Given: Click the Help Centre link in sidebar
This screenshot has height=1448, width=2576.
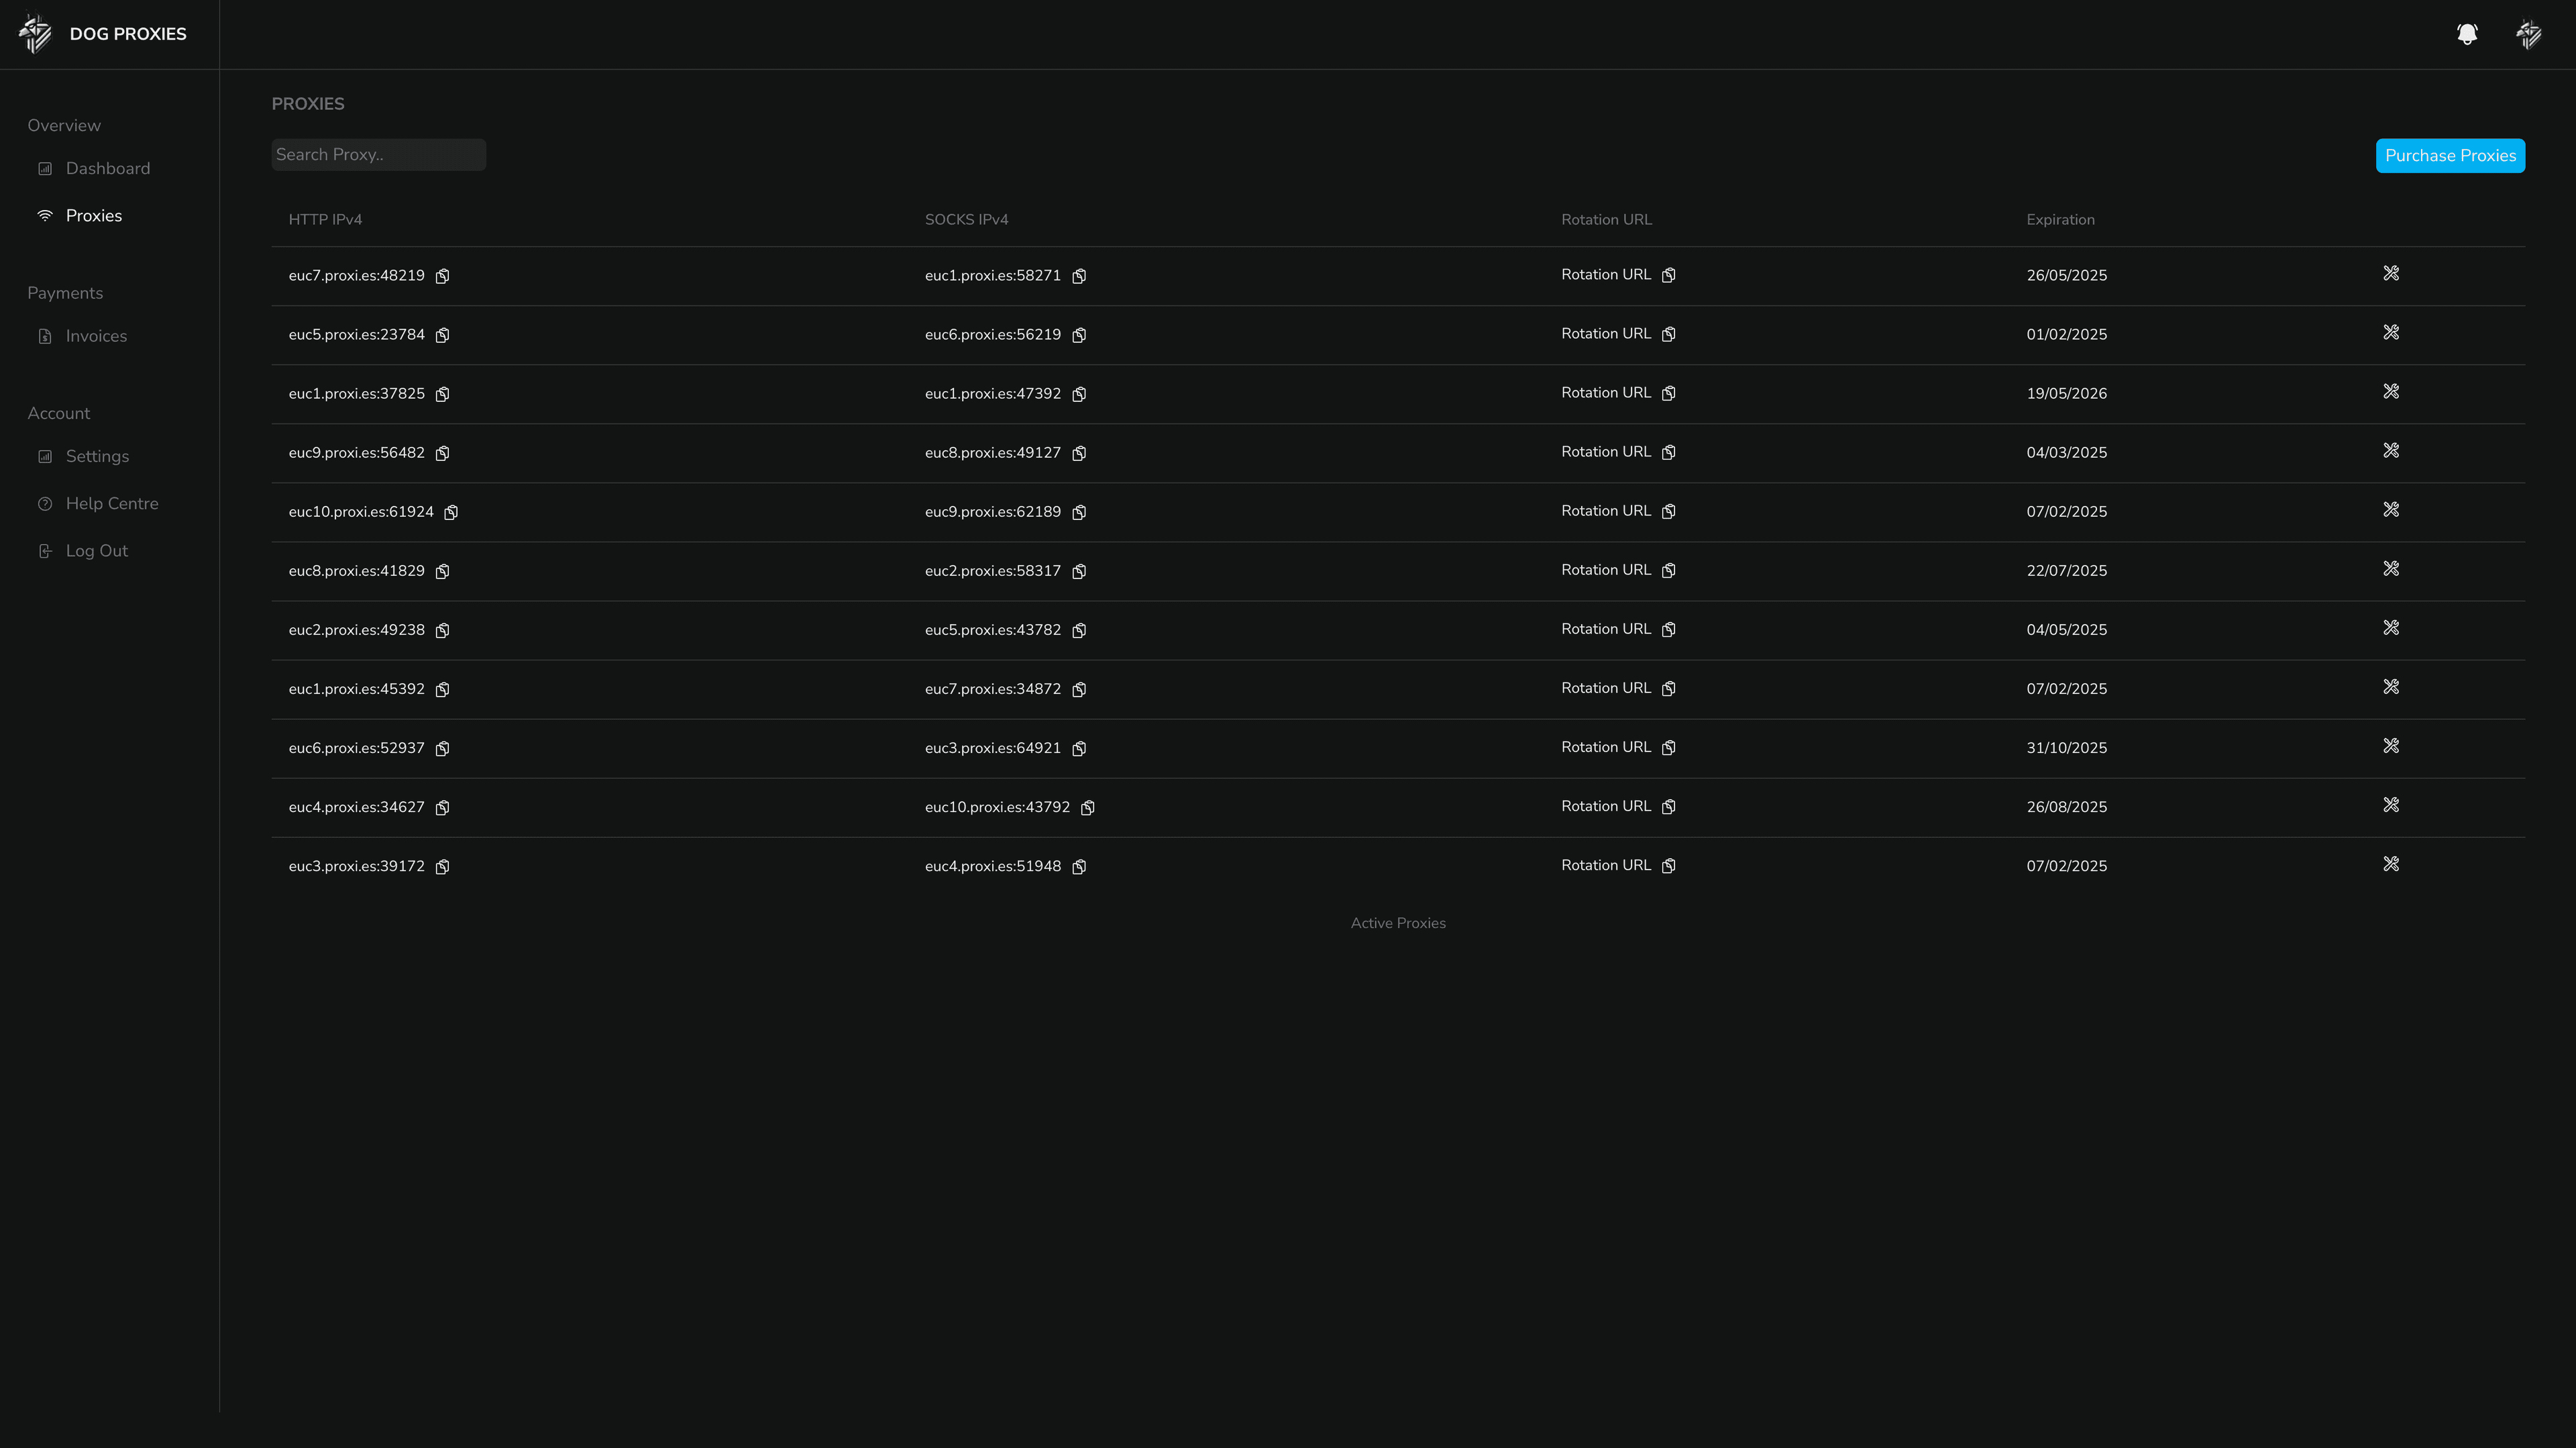Looking at the screenshot, I should tap(111, 503).
